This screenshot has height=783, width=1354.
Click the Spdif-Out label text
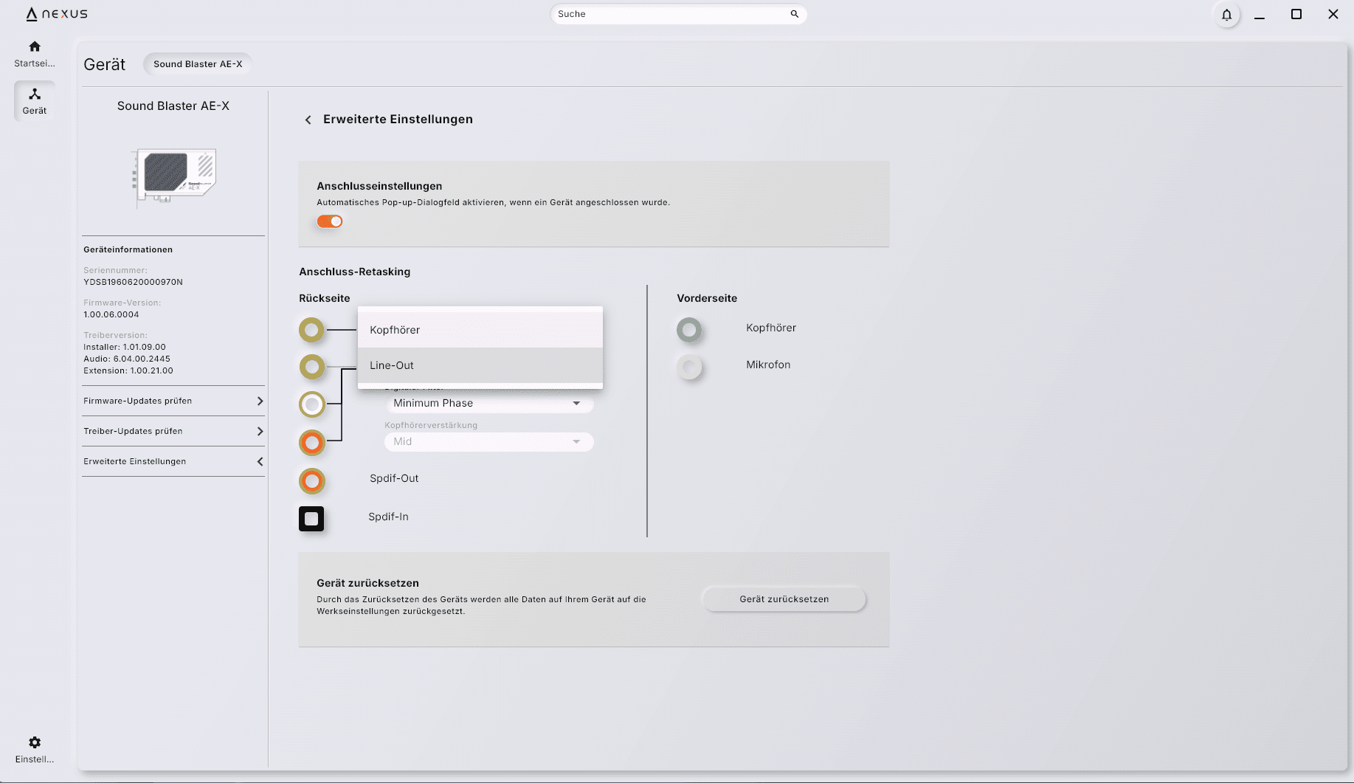[394, 478]
